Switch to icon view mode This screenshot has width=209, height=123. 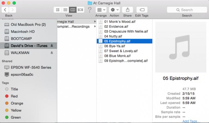click(x=58, y=10)
